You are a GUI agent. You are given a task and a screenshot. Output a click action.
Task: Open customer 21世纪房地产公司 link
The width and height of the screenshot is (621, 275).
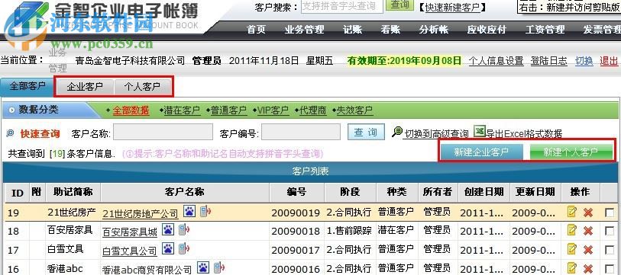tap(141, 214)
